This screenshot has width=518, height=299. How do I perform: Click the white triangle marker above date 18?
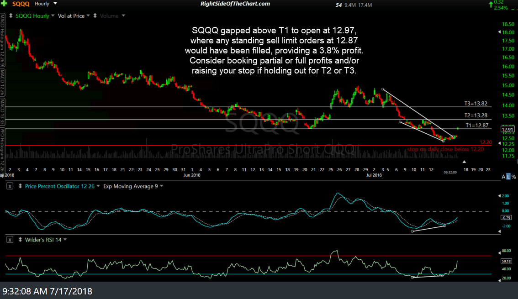pos(464,162)
